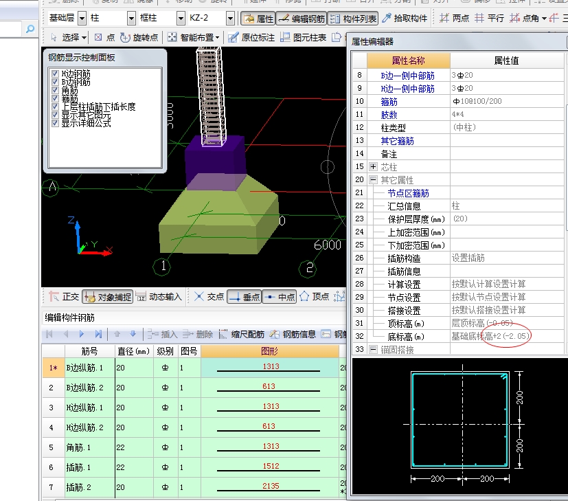
Task: Expand the 芯柱 property group
Action: (373, 167)
